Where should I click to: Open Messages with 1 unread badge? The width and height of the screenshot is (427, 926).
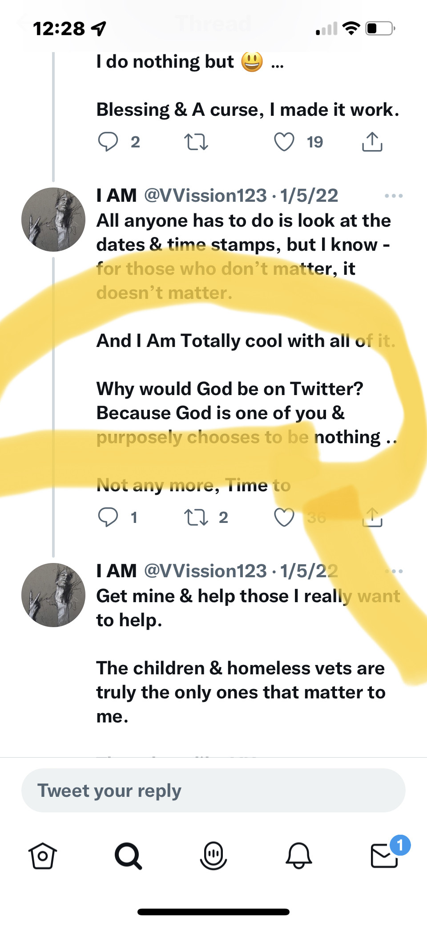coord(384,856)
